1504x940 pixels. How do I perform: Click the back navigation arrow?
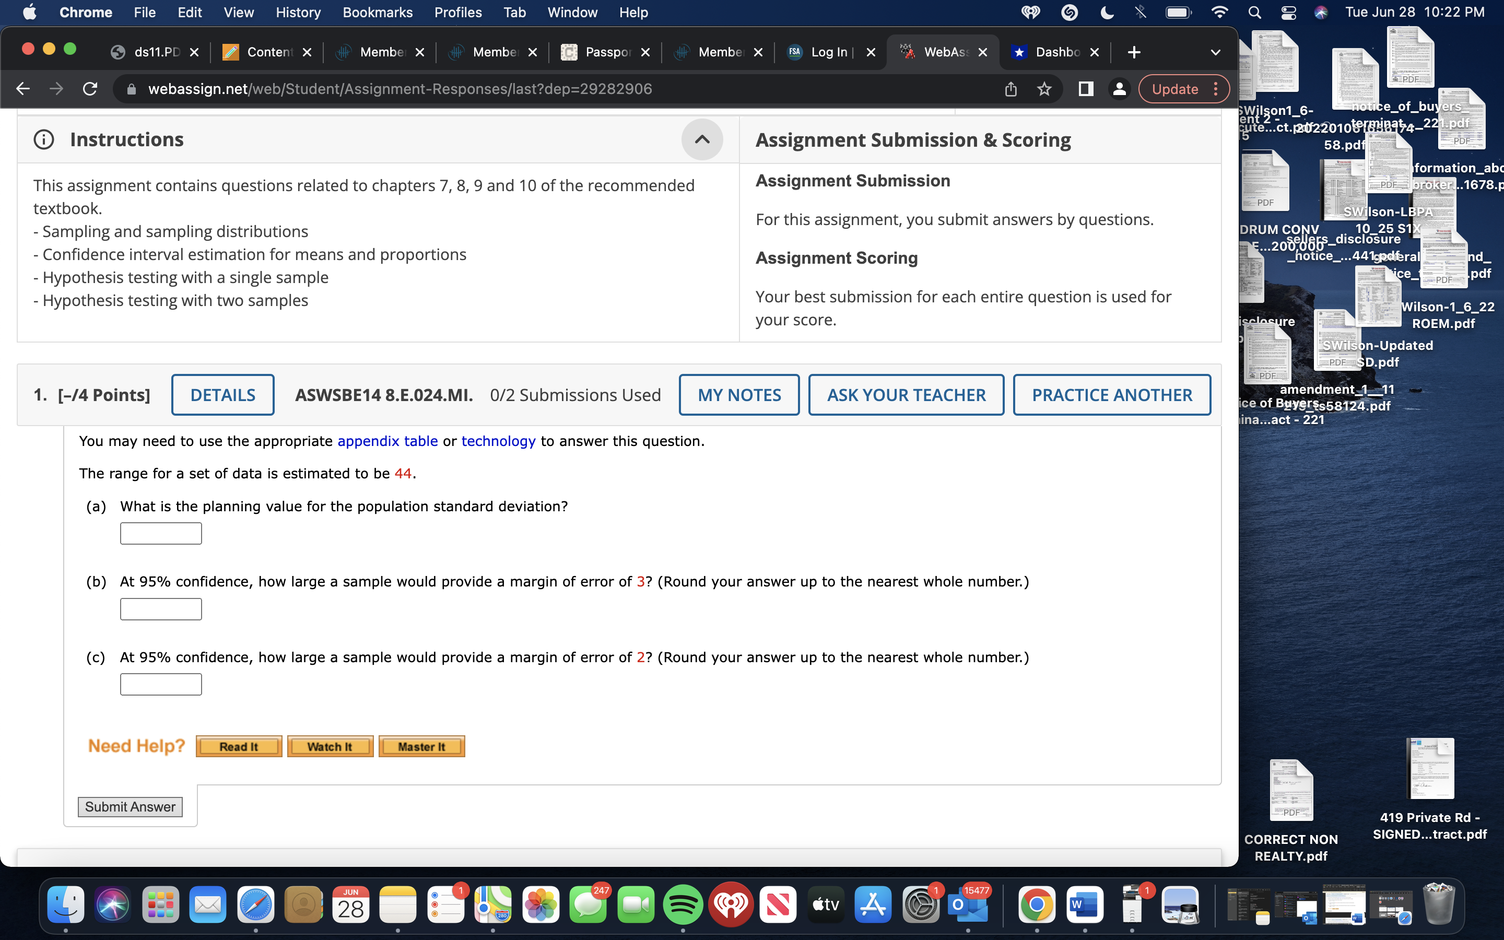23,89
